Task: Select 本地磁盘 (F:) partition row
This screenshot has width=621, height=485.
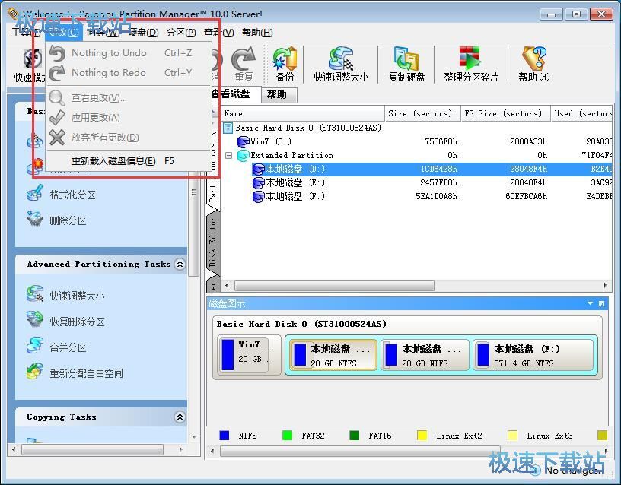Action: pyautogui.click(x=416, y=197)
